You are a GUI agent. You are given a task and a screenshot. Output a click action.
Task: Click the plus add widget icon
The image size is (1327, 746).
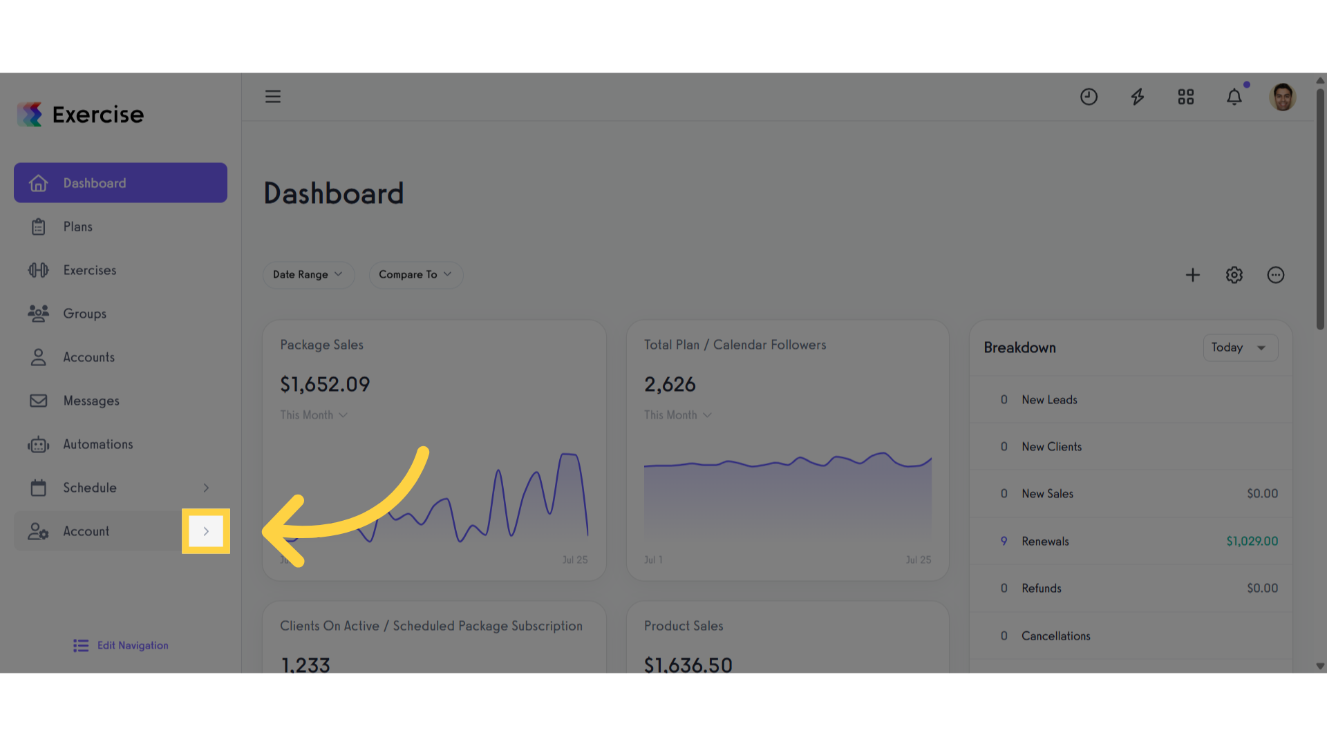click(1193, 275)
